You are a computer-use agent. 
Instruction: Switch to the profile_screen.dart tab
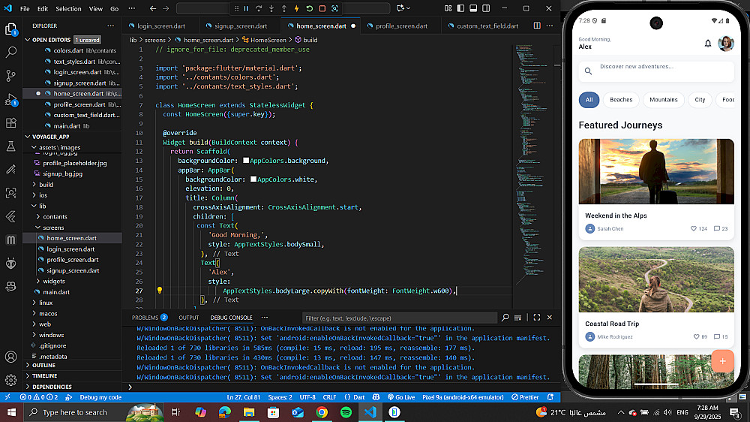coord(402,26)
